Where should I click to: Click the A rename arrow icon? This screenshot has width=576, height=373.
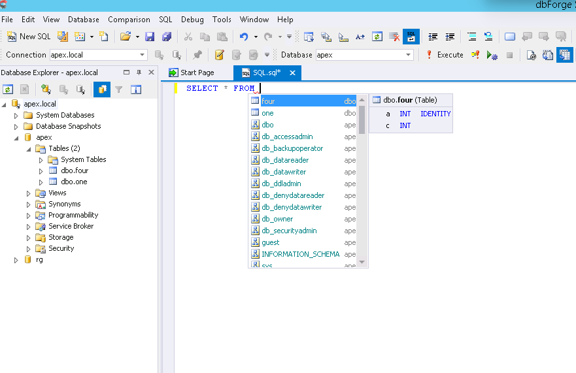pos(360,37)
